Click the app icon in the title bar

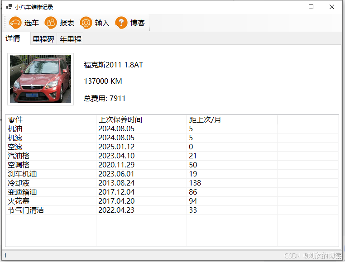coord(9,7)
